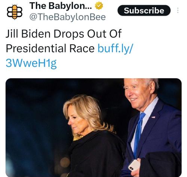This screenshot has height=177, width=187.
Task: Click the gold verified badge
Action: [x=99, y=6]
